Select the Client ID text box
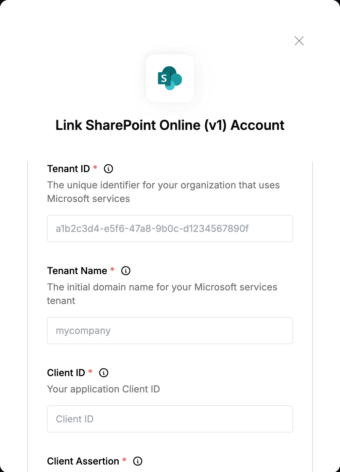340x472 pixels. click(170, 419)
